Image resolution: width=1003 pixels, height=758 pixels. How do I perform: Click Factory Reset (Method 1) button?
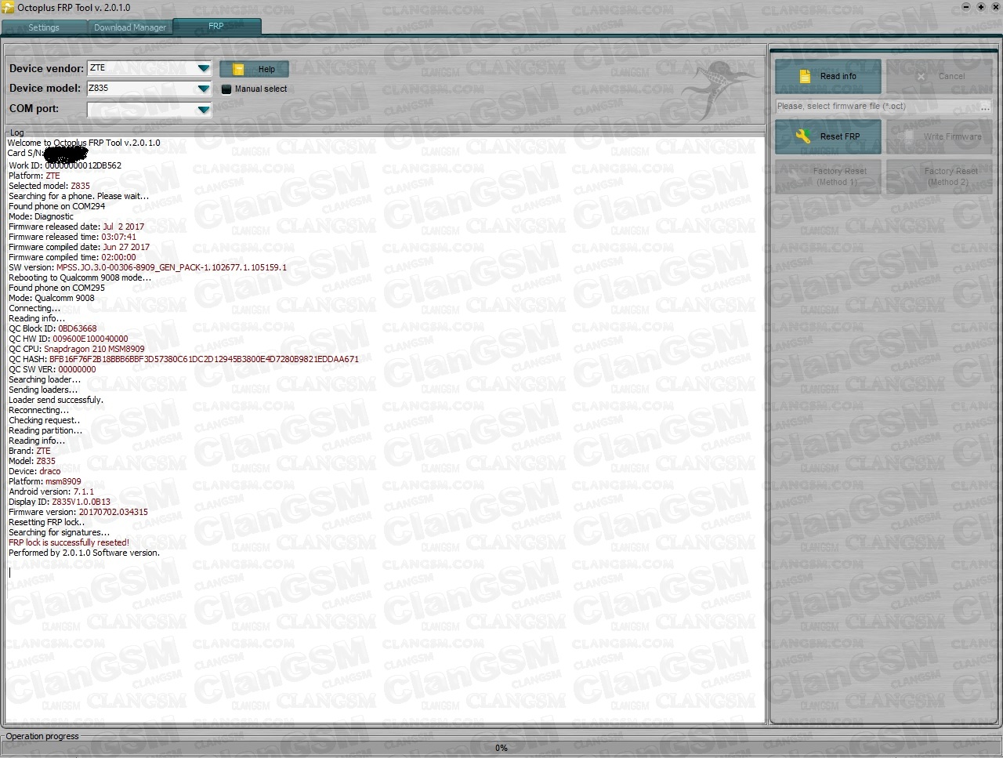(x=828, y=176)
